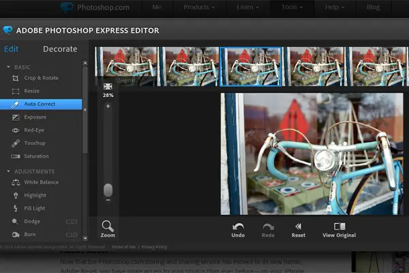Viewport: 409px width, 273px height.
Task: Select the Dodge tool icon
Action: [15, 222]
